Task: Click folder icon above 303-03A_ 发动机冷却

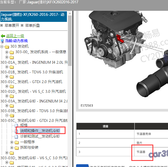Action: click(x=12, y=96)
